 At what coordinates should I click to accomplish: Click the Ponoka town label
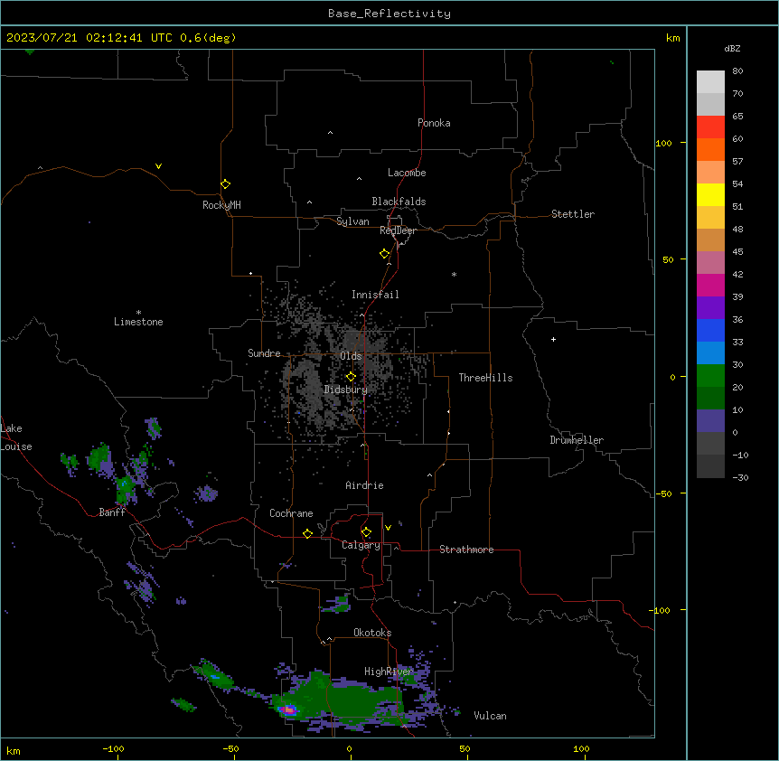coord(434,123)
